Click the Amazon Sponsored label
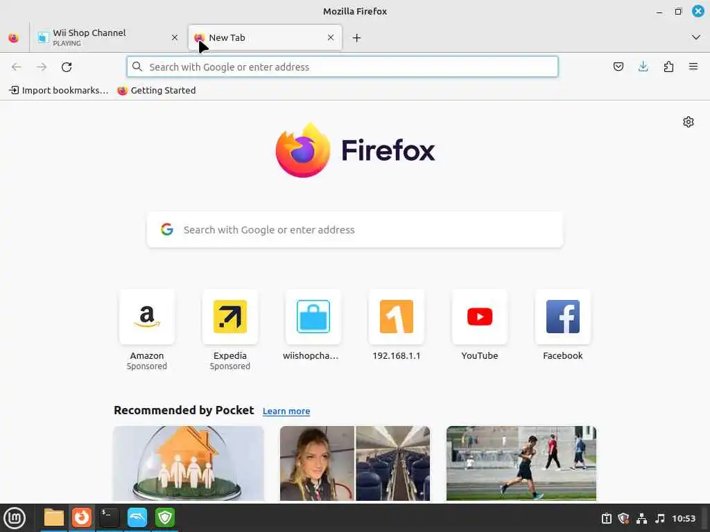 pyautogui.click(x=147, y=366)
